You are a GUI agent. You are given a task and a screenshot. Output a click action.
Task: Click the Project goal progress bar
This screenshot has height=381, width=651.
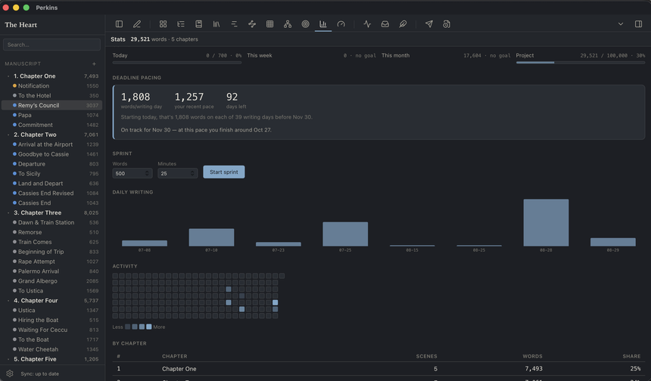pyautogui.click(x=581, y=63)
